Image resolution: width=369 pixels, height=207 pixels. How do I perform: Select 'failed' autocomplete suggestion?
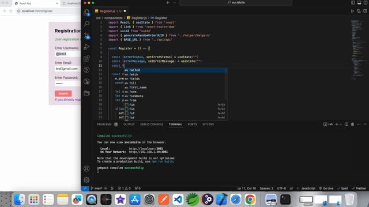[175, 70]
